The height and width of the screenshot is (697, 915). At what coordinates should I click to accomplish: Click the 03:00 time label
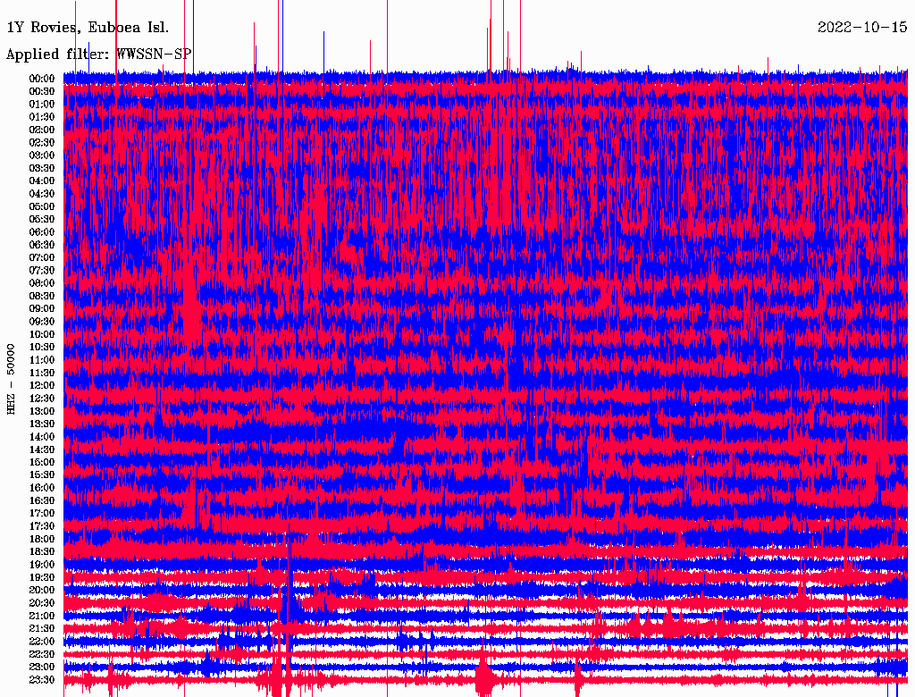coord(42,155)
